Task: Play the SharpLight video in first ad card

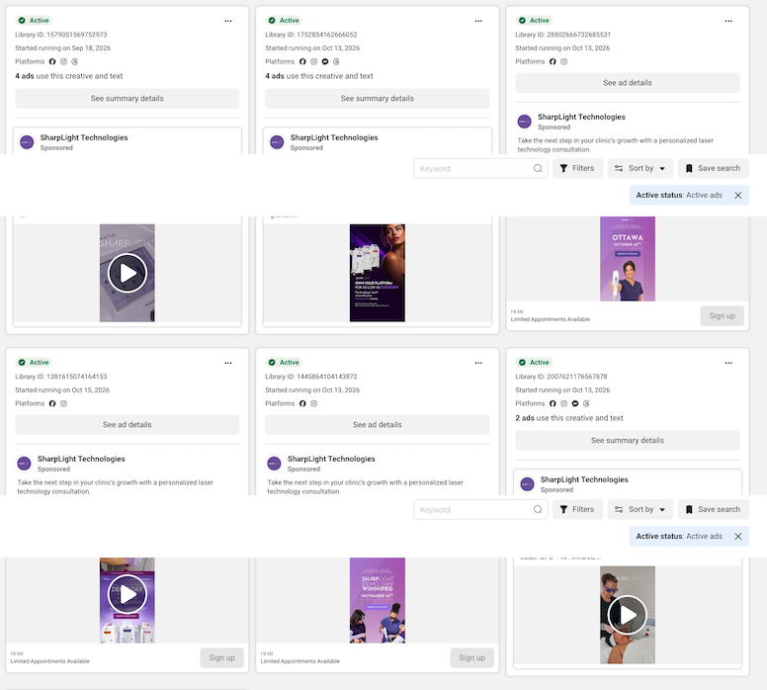Action: point(128,273)
